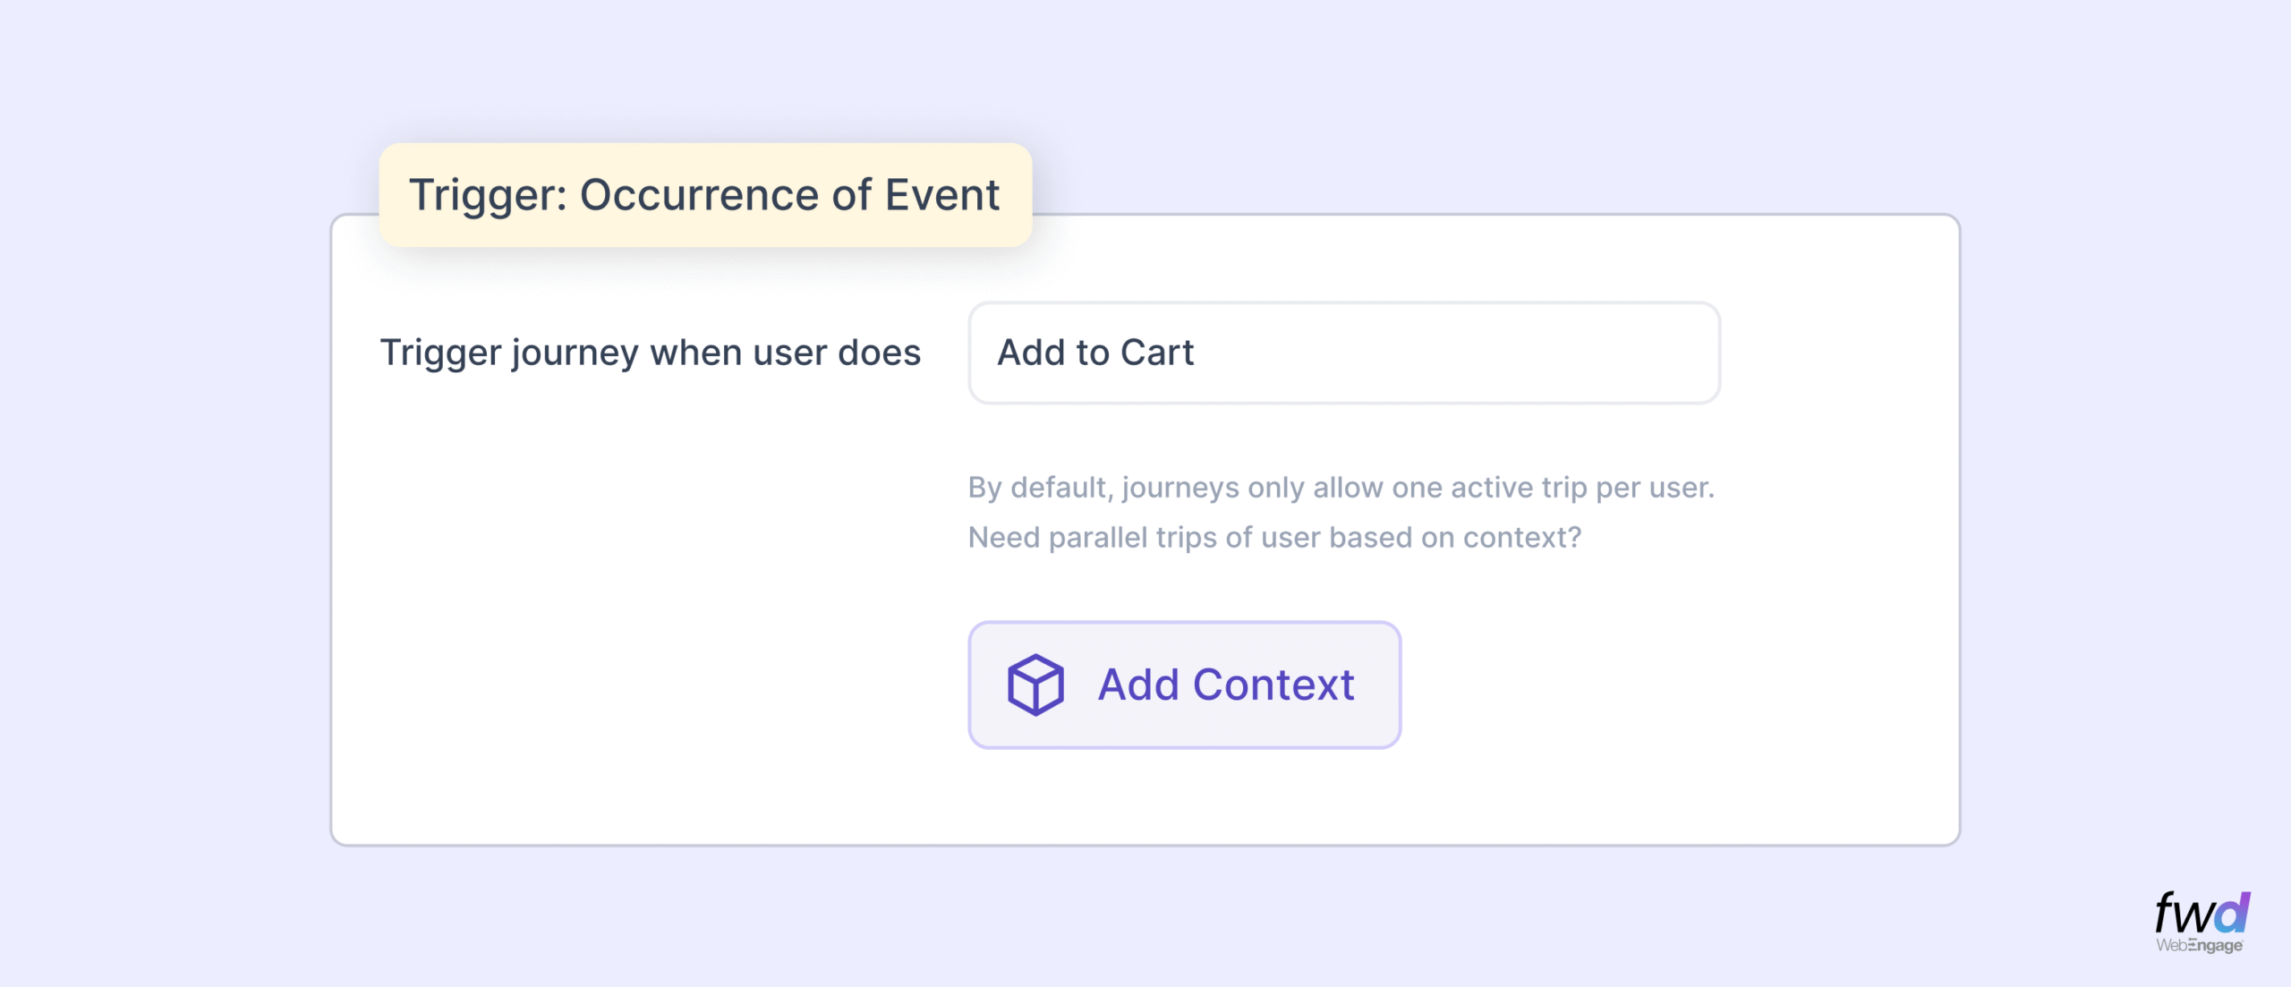Click the WebEngage wordmark under fwd
2291x987 pixels.
click(x=2199, y=946)
